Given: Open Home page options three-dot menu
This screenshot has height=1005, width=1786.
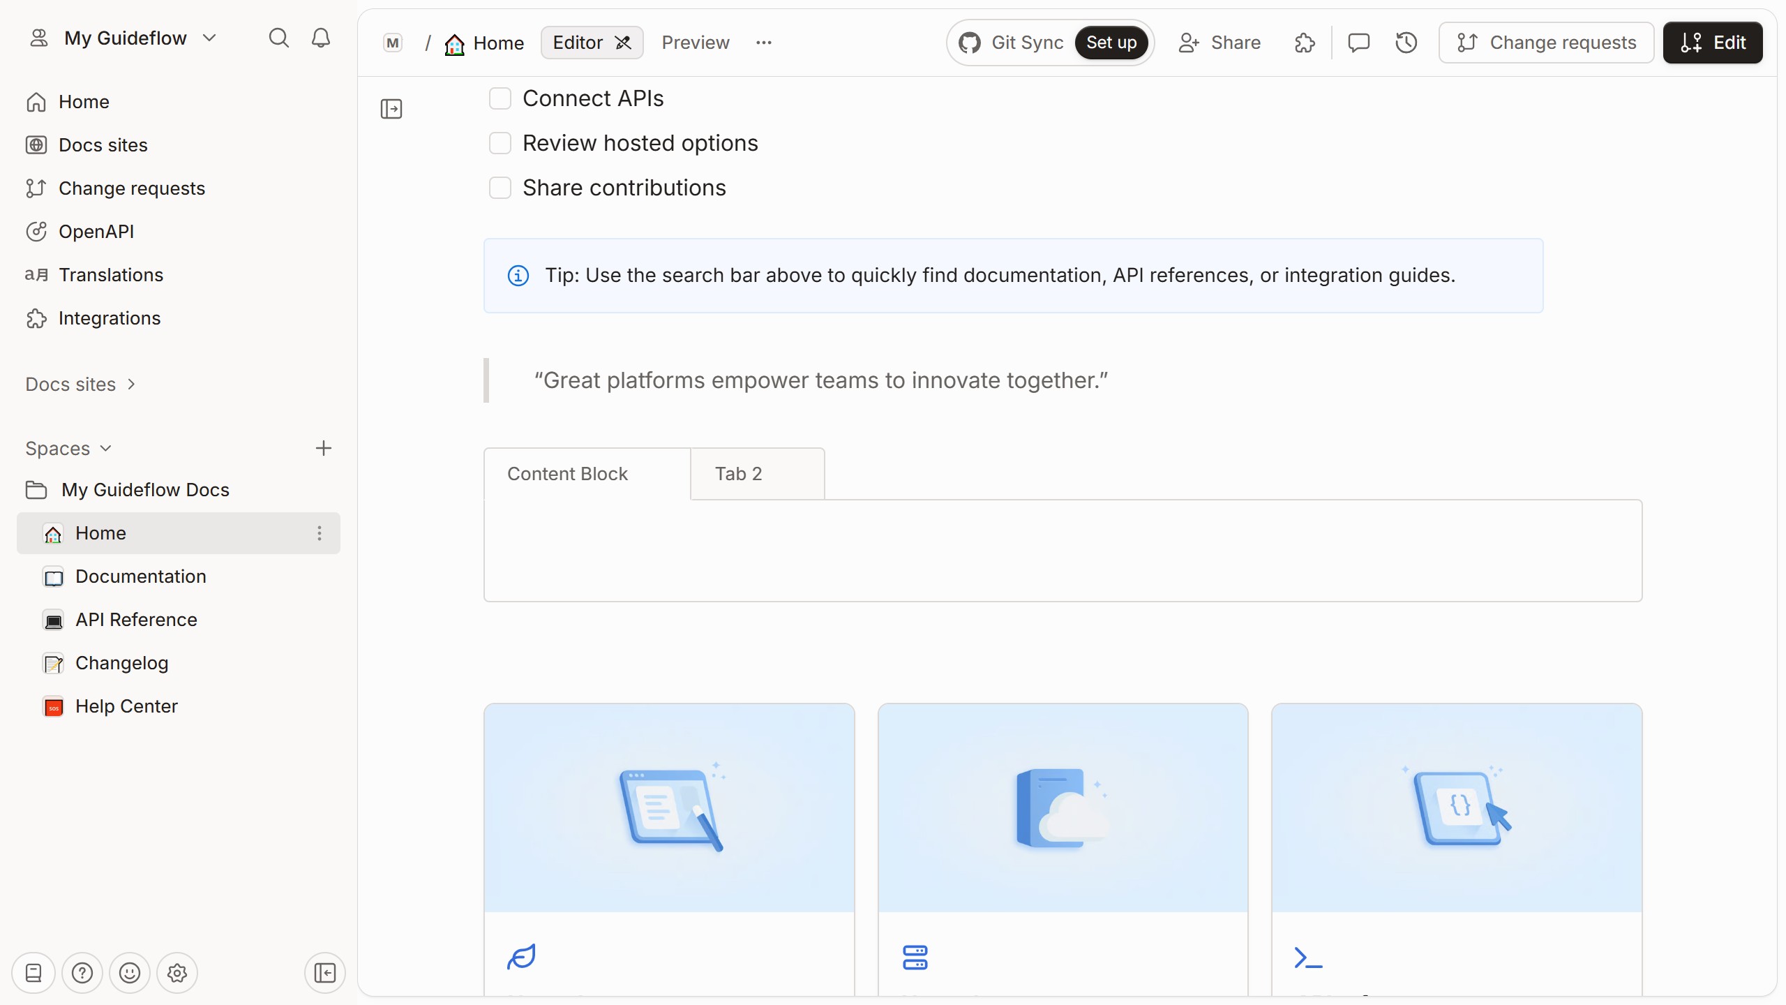Looking at the screenshot, I should coord(320,533).
